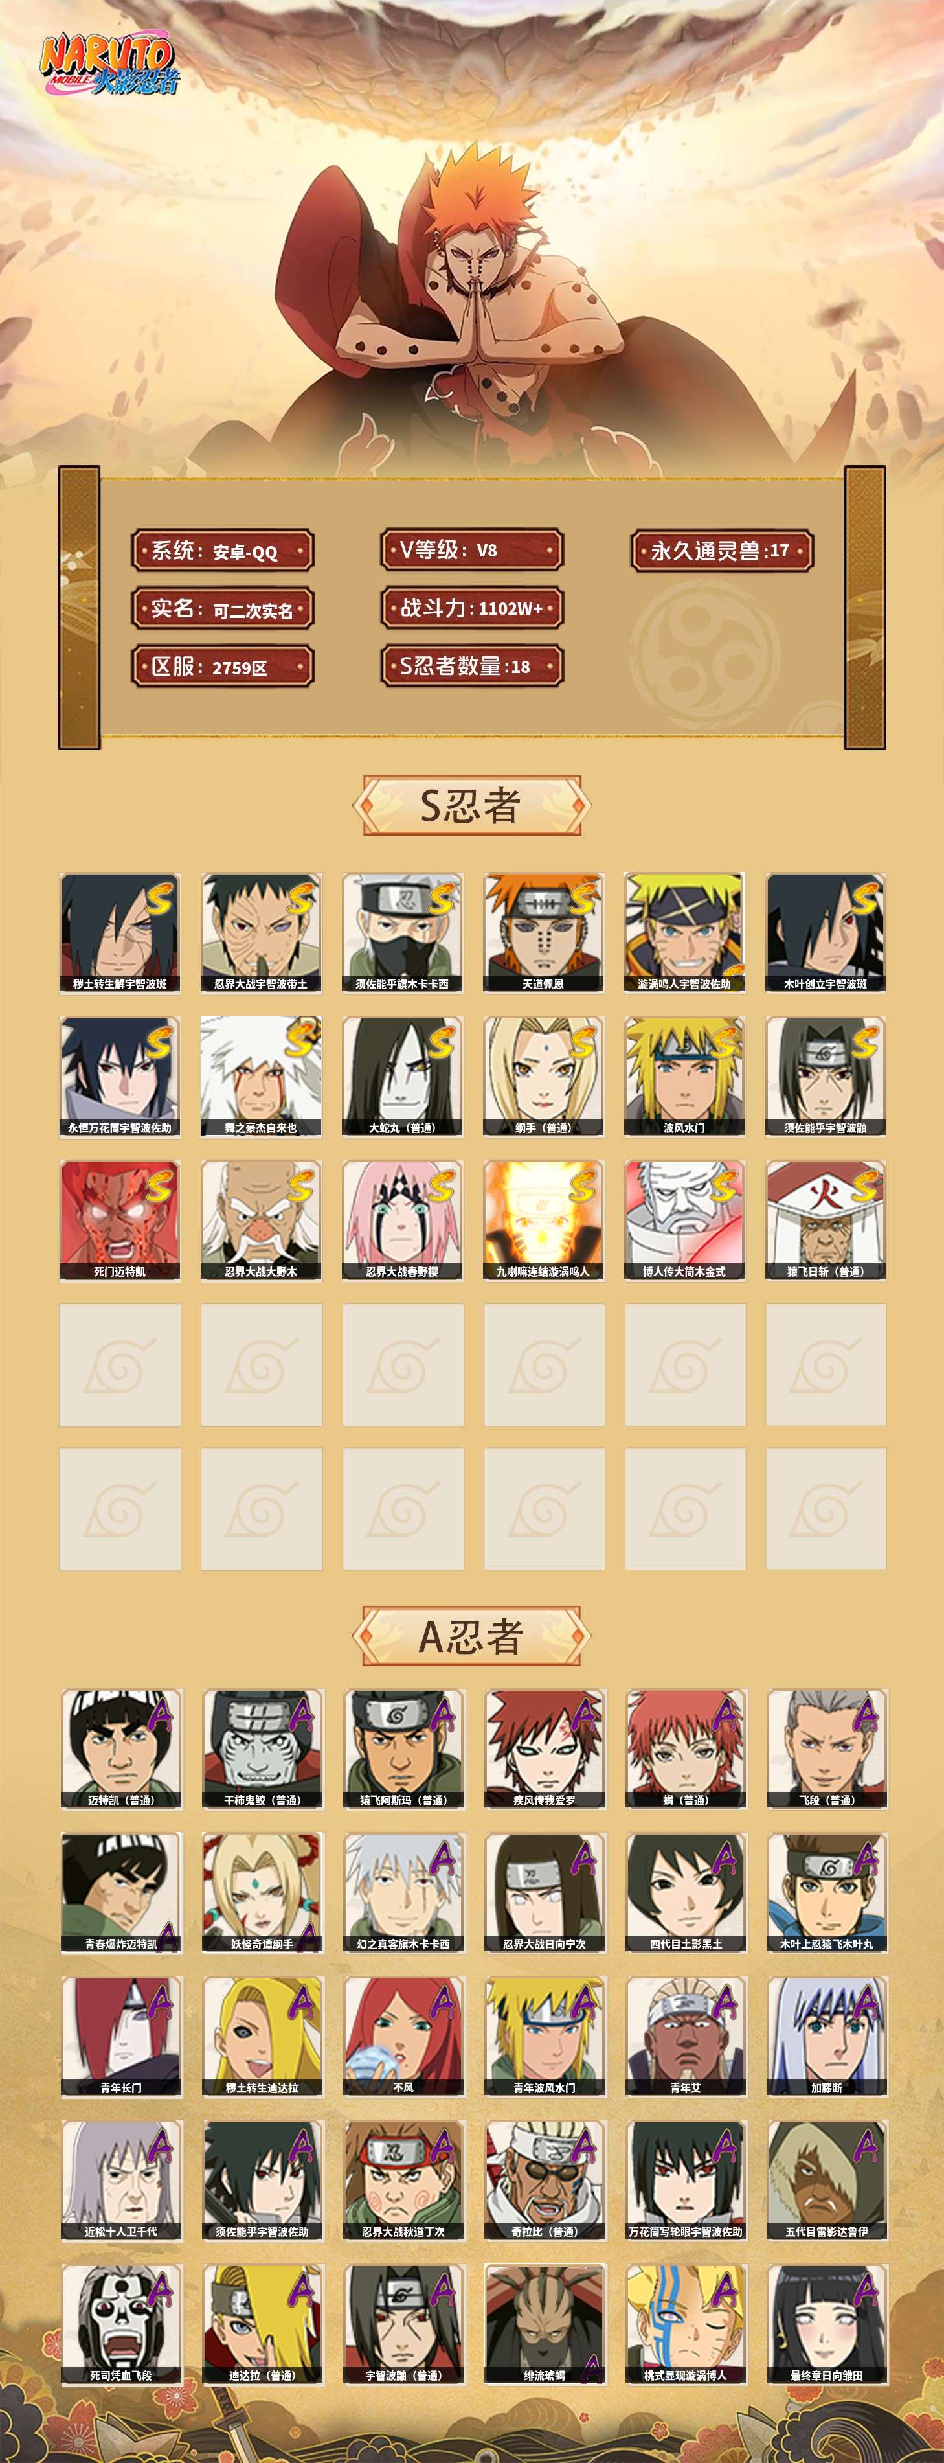Screen dimensions: 944x2463
Task: Select the 天道佩恩 ninja portrait
Action: pyautogui.click(x=544, y=932)
